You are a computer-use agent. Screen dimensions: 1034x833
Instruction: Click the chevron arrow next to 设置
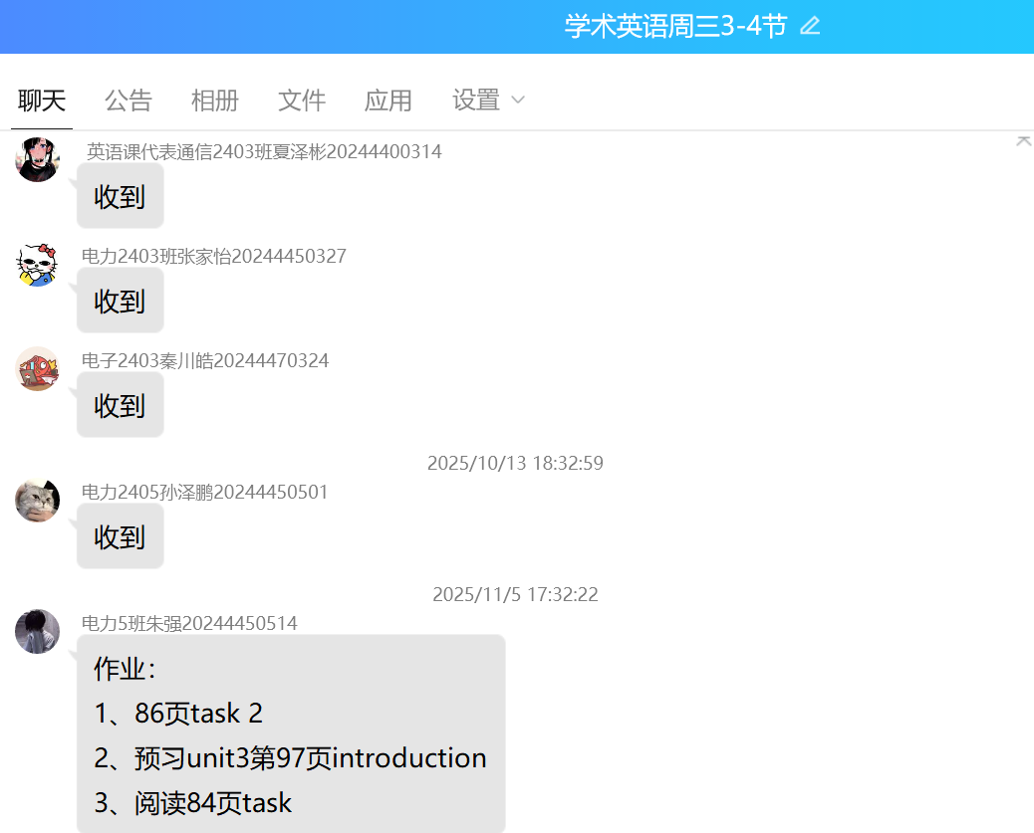pos(518,101)
